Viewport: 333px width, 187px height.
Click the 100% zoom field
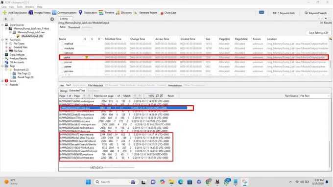point(150,96)
